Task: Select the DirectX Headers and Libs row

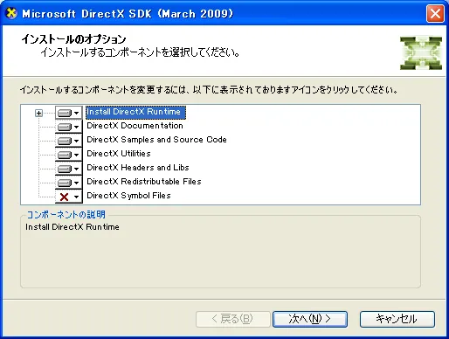Action: [138, 168]
